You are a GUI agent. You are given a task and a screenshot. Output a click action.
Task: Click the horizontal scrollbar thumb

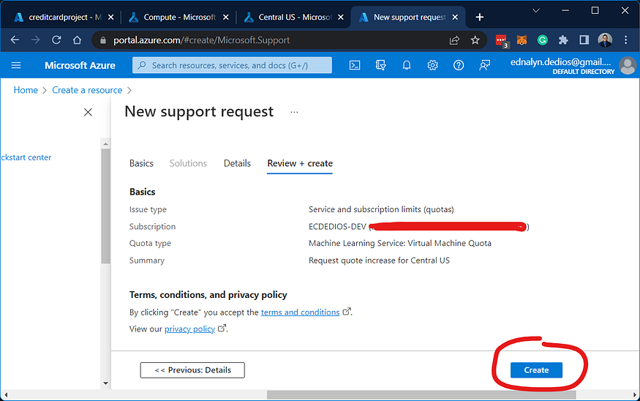point(421,395)
